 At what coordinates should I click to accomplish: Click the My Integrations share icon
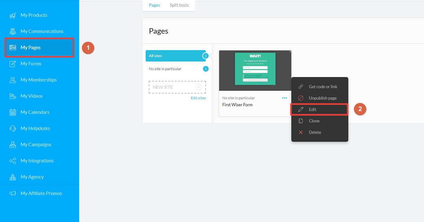coord(13,161)
